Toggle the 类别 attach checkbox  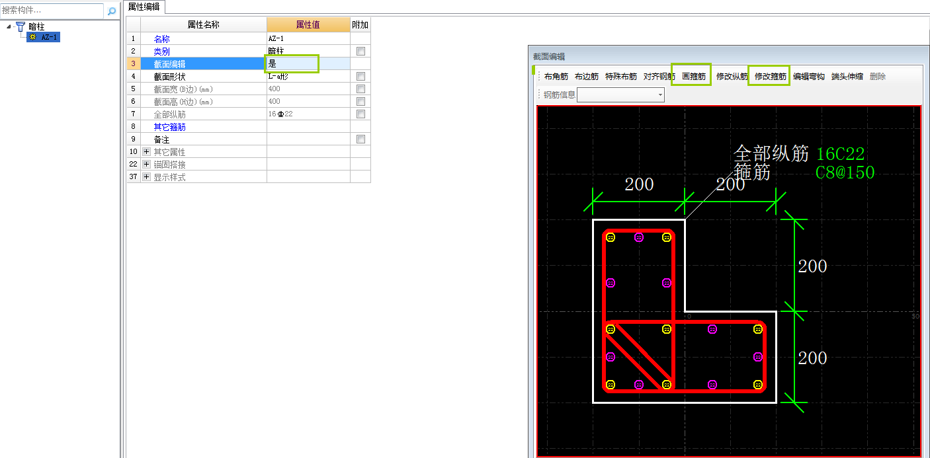coord(360,52)
